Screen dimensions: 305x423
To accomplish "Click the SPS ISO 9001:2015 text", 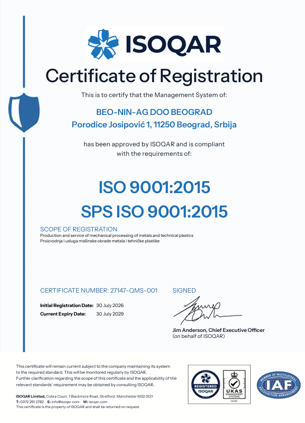I will [154, 211].
